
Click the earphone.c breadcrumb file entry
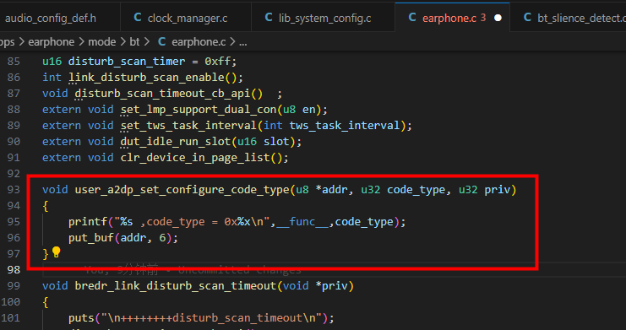[199, 42]
